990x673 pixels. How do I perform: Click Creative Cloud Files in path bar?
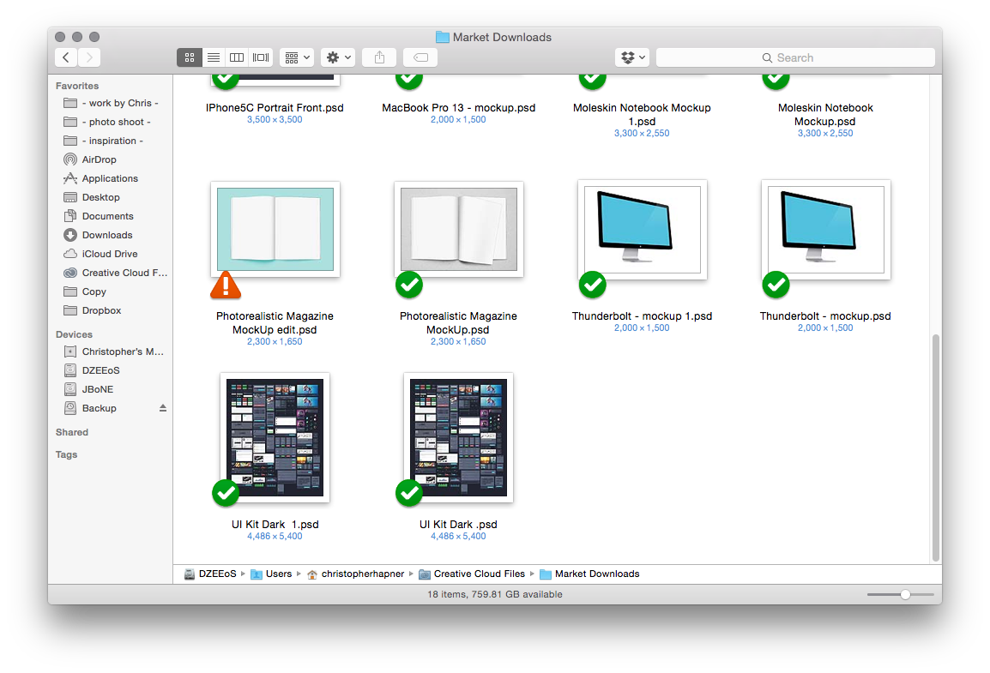pos(473,574)
